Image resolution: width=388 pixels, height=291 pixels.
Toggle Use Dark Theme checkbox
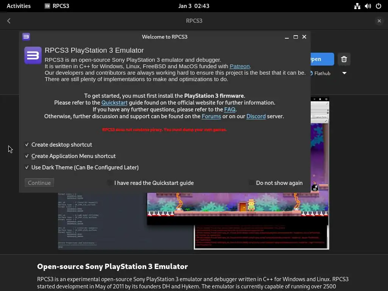click(x=82, y=167)
